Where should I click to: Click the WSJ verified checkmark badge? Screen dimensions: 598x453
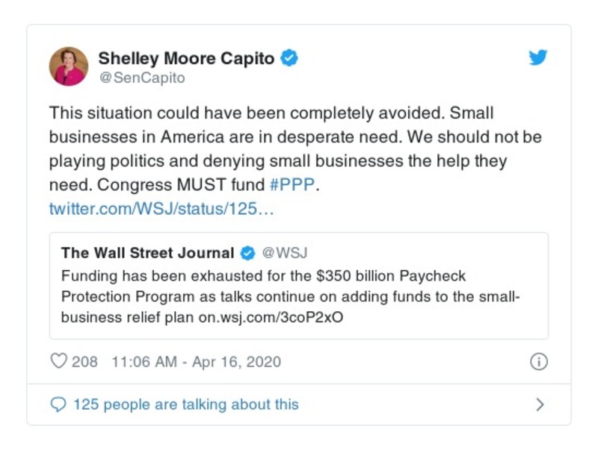tap(247, 253)
